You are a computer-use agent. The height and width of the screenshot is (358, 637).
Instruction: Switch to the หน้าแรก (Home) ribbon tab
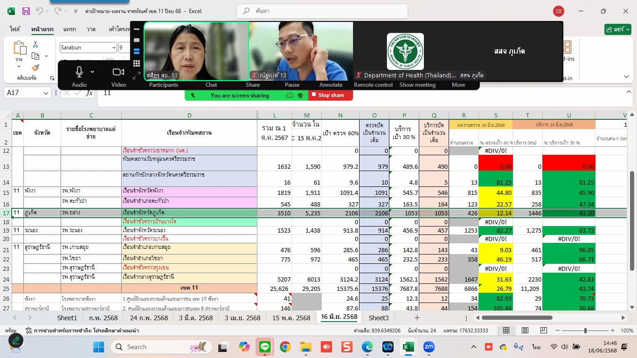pos(42,29)
